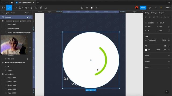Select the Pen tool

pos(26,8)
